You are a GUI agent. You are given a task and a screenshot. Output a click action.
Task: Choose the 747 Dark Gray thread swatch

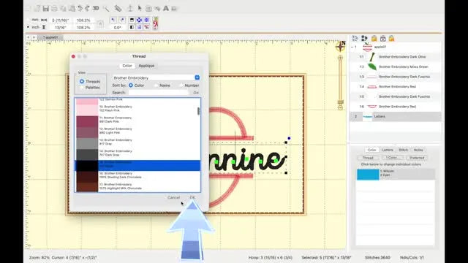click(87, 155)
